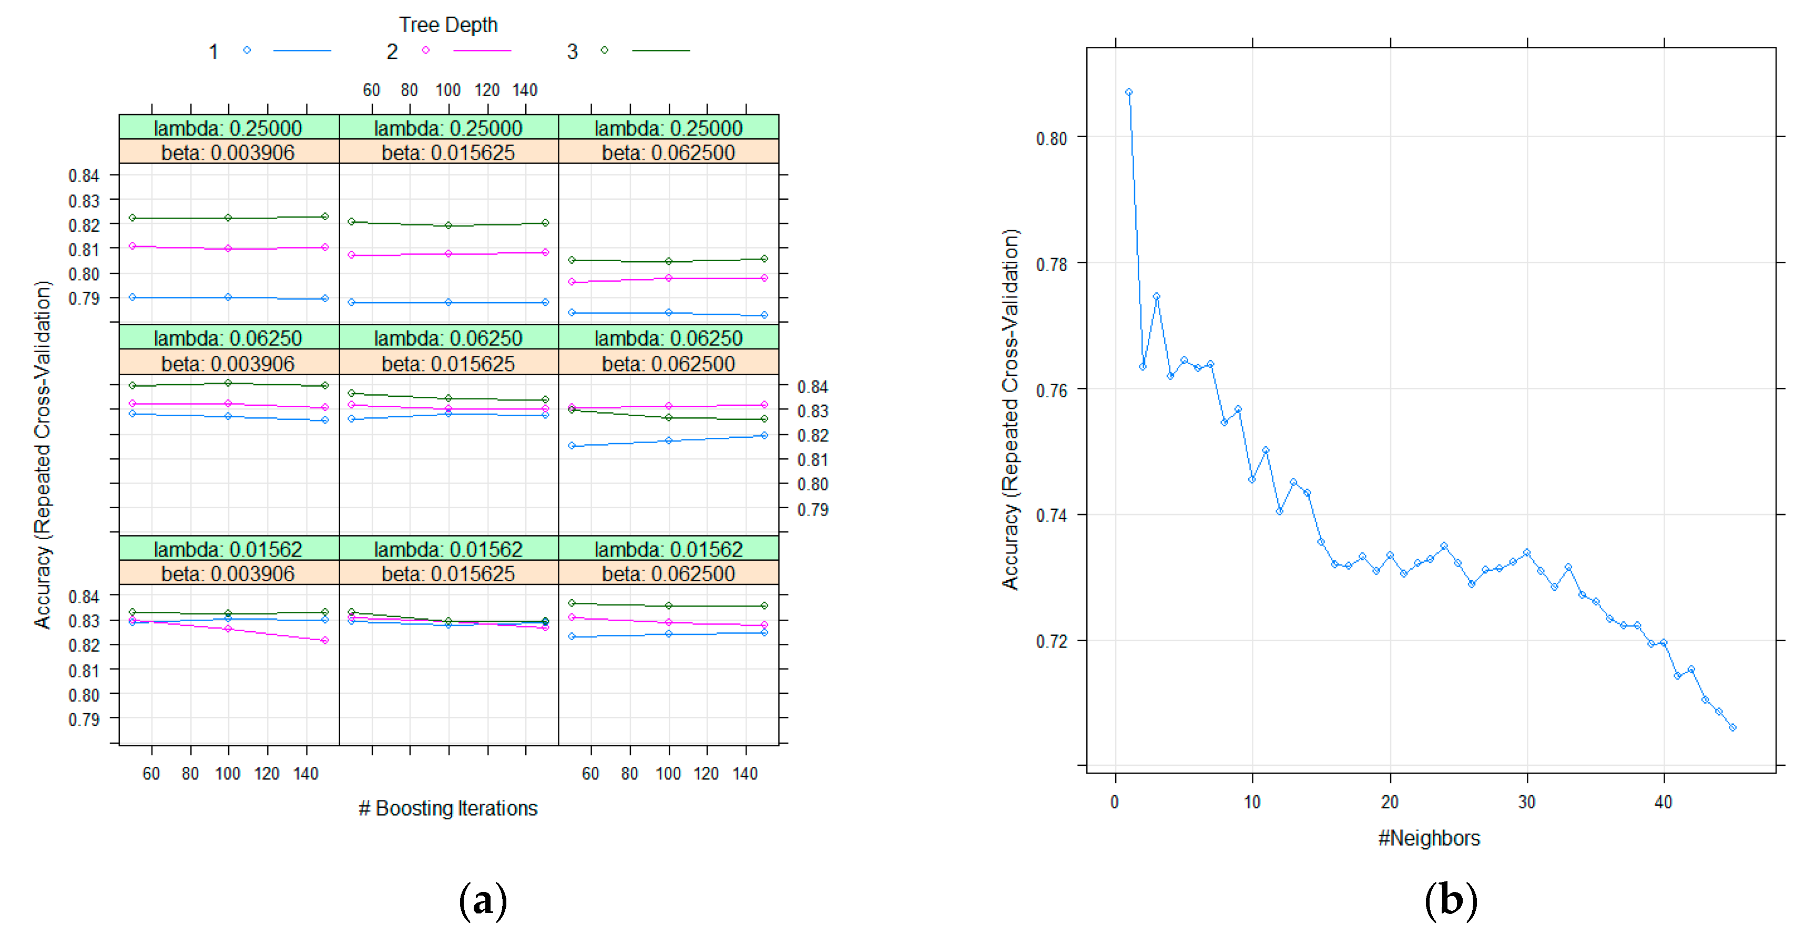Select the blue circle marker for Tree Depth 1

247,49
